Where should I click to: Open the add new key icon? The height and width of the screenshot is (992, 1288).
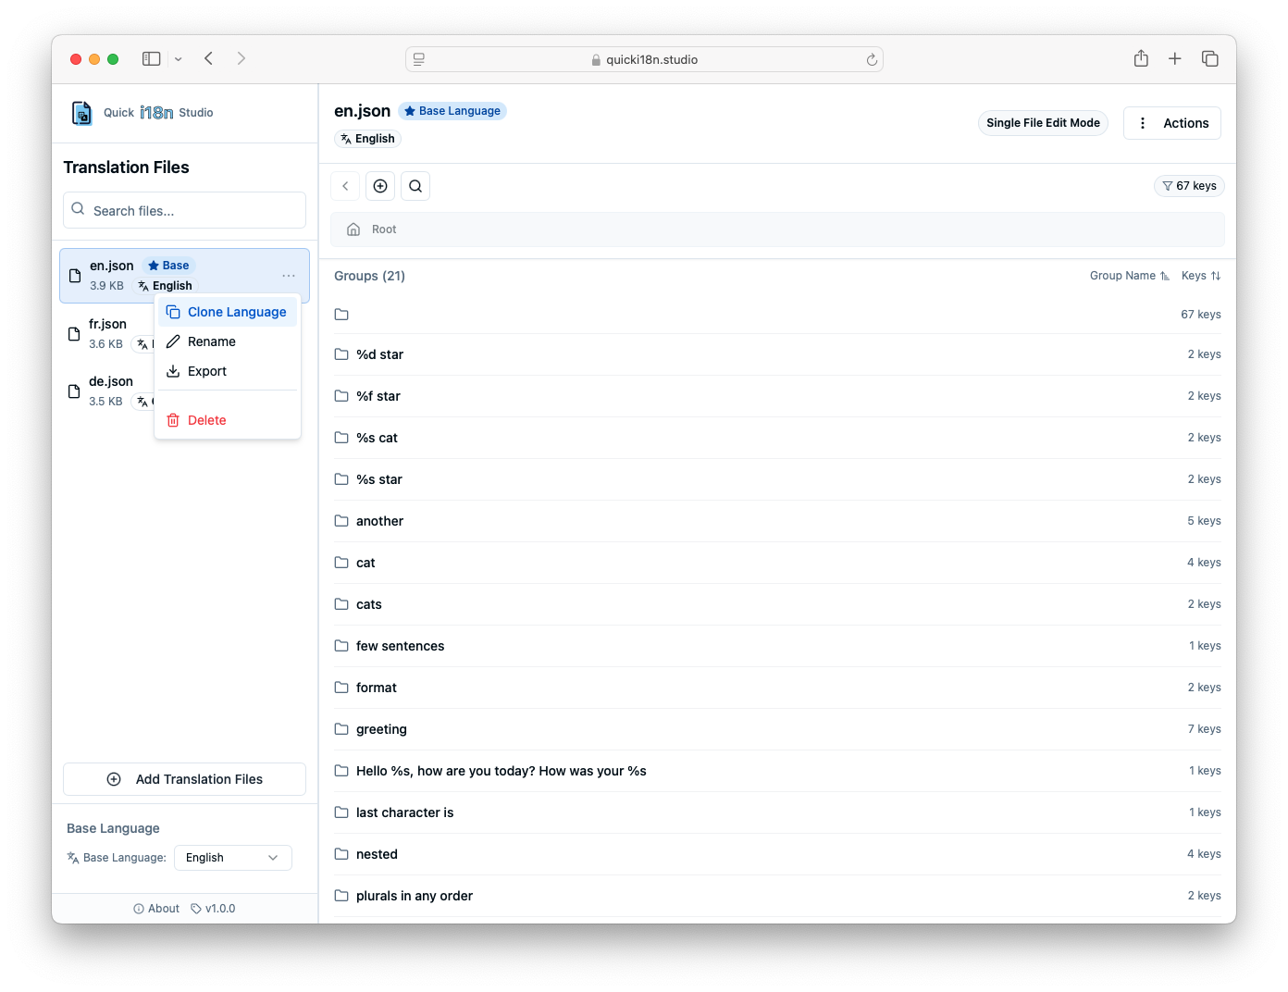[x=379, y=185]
